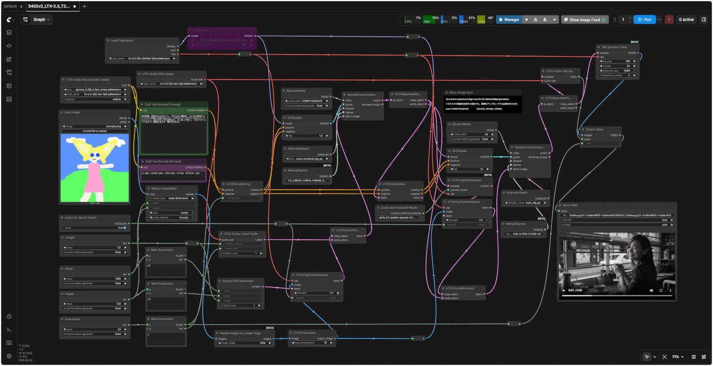Screen dimensions: 713x366
Task: Collapse the Frame Rate node
Action: (62, 319)
